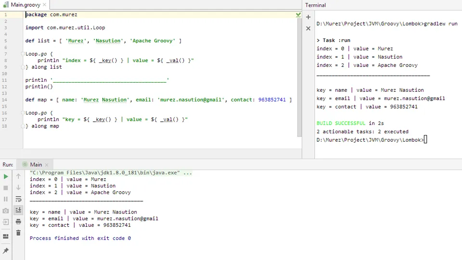The width and height of the screenshot is (462, 260).
Task: Select the Main.groovy editor tab
Action: coord(26,5)
